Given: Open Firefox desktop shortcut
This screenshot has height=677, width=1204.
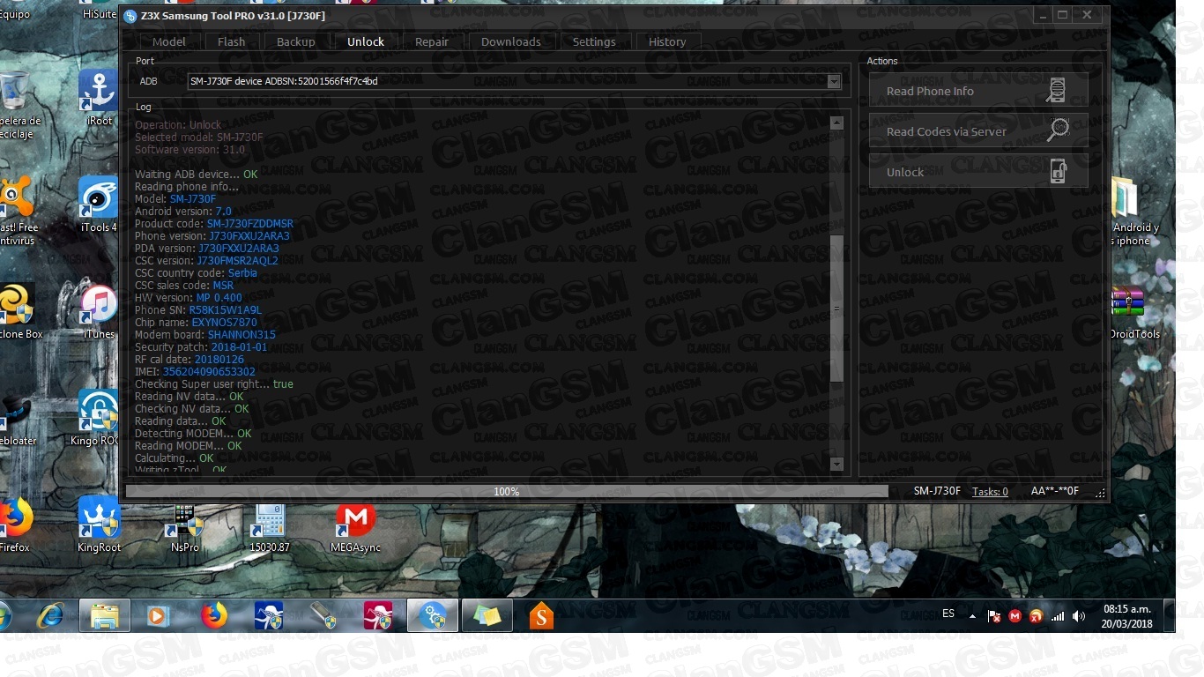Looking at the screenshot, I should click(14, 524).
